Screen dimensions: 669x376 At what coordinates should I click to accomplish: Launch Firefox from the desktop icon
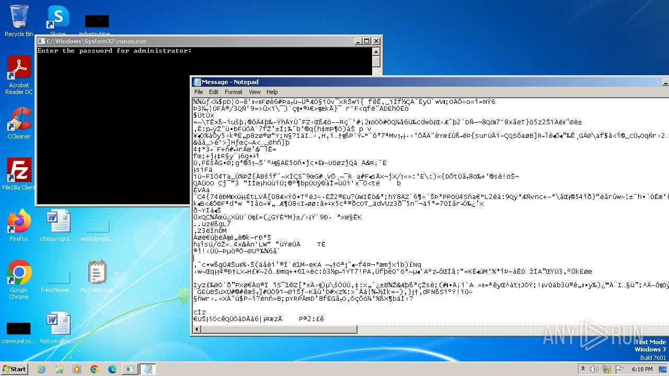tap(19, 225)
